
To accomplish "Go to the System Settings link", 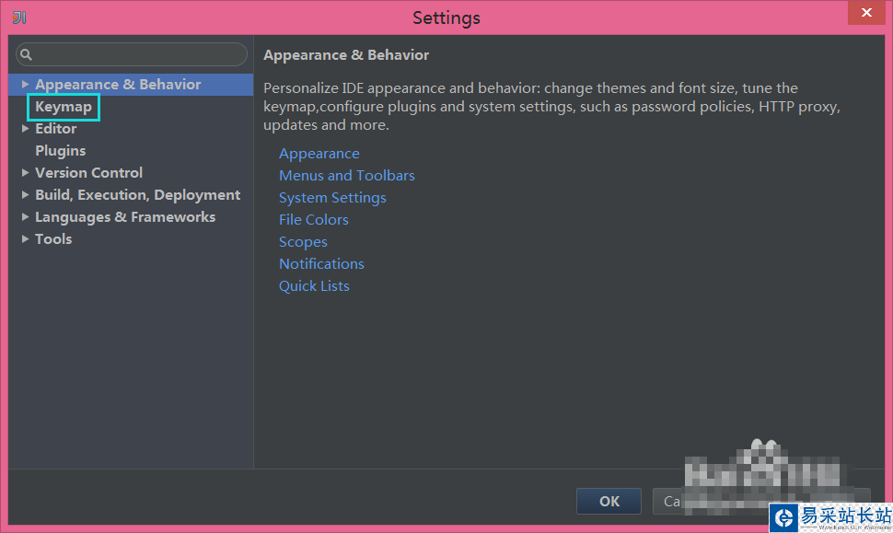I will (332, 198).
